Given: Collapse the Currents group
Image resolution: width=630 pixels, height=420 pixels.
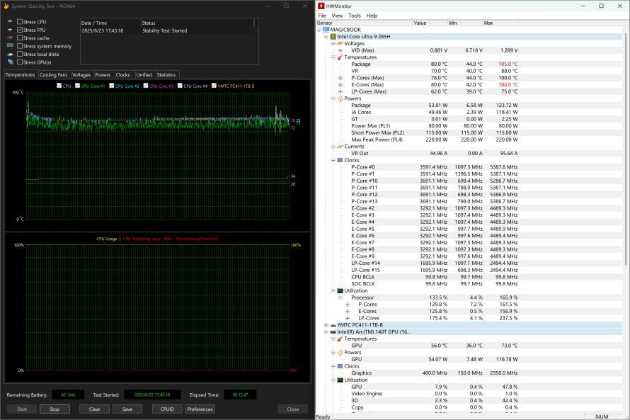Looking at the screenshot, I should [333, 147].
